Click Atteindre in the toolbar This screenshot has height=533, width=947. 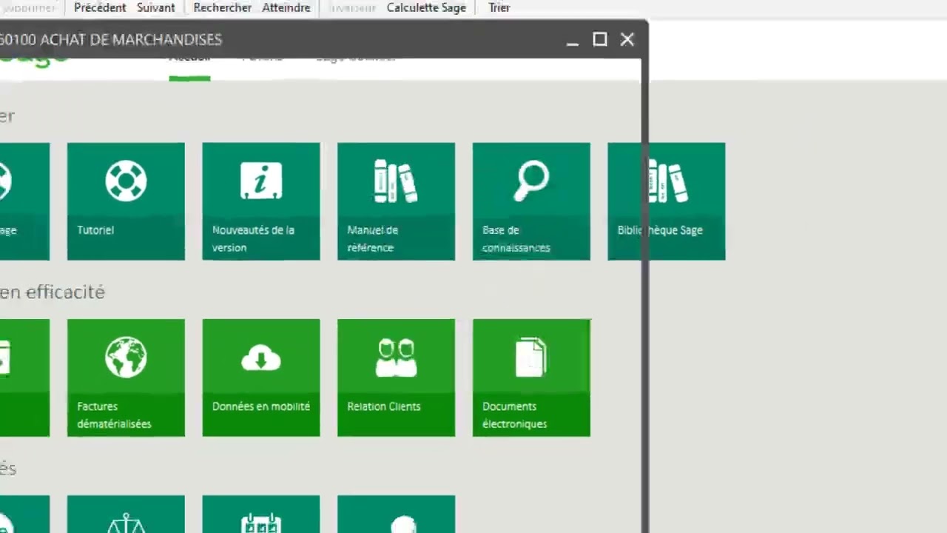286,7
